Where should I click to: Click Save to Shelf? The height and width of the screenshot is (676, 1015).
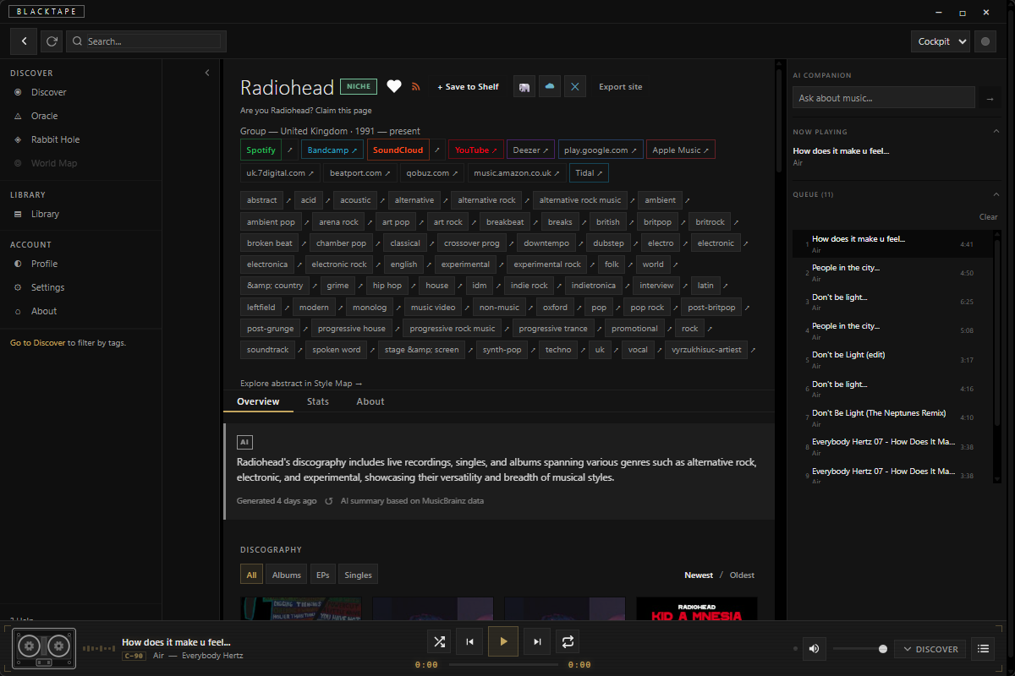pos(468,87)
